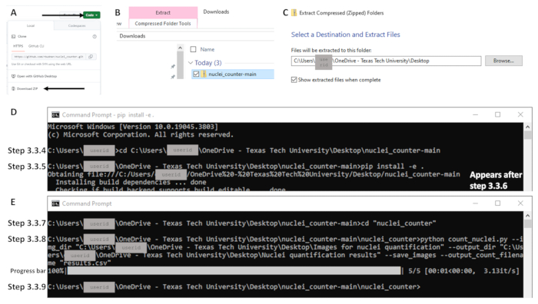Open the clone help question-mark icon
This screenshot has height=304, width=538.
pos(95,36)
